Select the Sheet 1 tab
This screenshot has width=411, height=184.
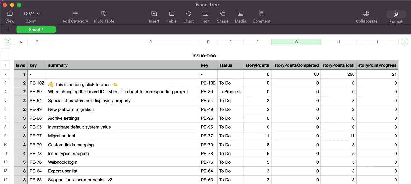pos(36,30)
